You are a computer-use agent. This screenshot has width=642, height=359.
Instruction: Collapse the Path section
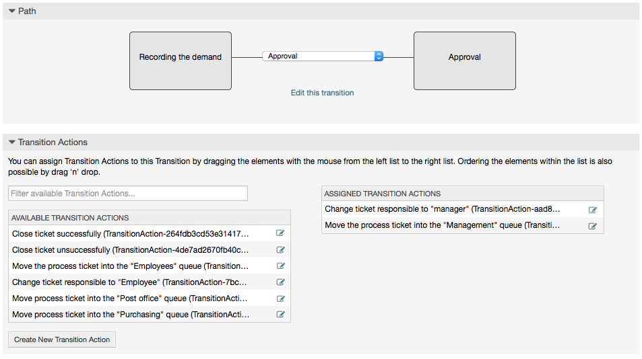pyautogui.click(x=13, y=11)
